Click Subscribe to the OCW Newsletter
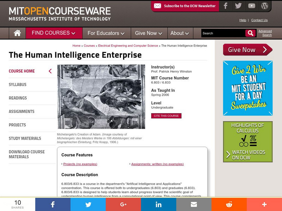This screenshot has width=282, height=211. point(190,6)
